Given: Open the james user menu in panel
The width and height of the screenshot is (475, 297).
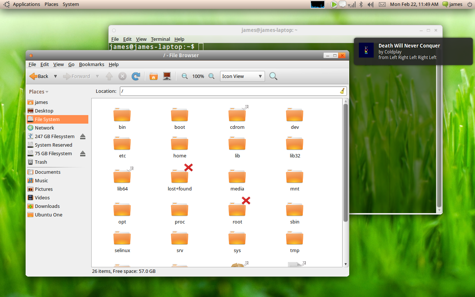Looking at the screenshot, I should tap(452, 4).
